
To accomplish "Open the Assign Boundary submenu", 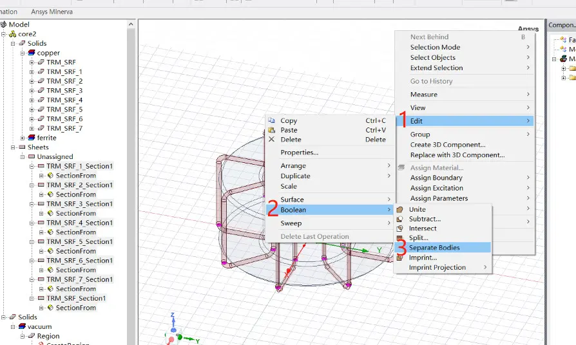I will click(465, 178).
